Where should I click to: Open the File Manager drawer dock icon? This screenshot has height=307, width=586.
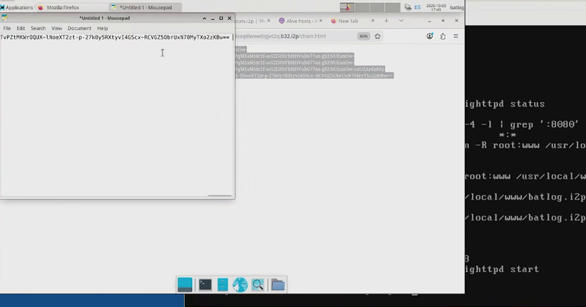[222, 285]
